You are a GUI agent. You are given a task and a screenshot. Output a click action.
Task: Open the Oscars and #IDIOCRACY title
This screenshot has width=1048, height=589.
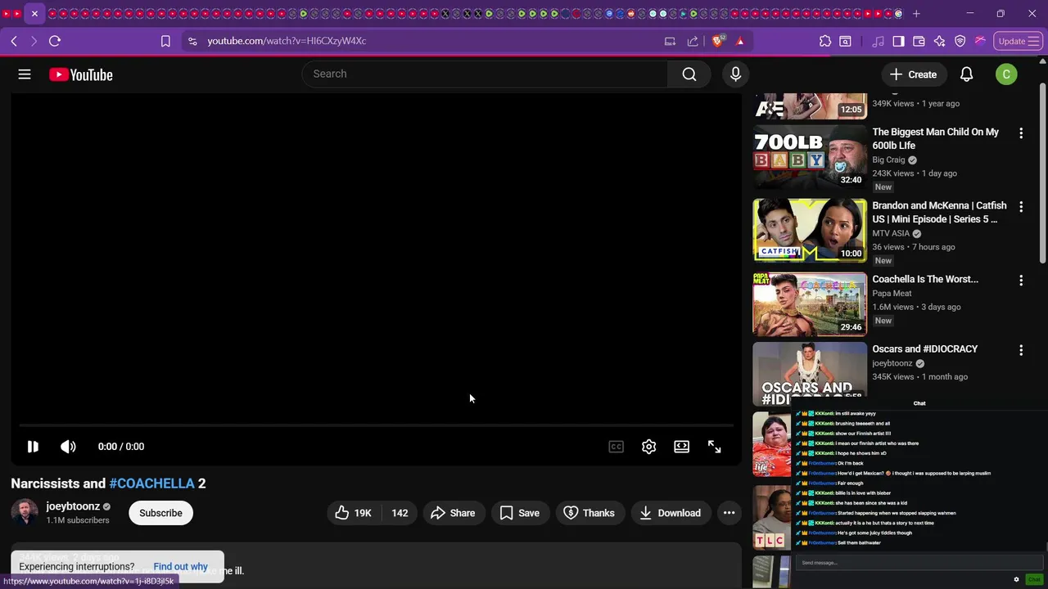coord(925,349)
